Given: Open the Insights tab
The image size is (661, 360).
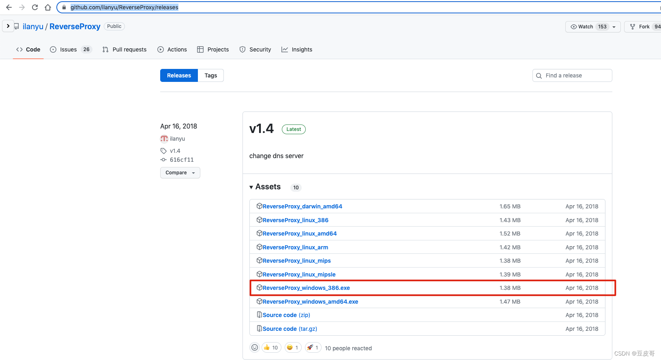Looking at the screenshot, I should click(297, 49).
